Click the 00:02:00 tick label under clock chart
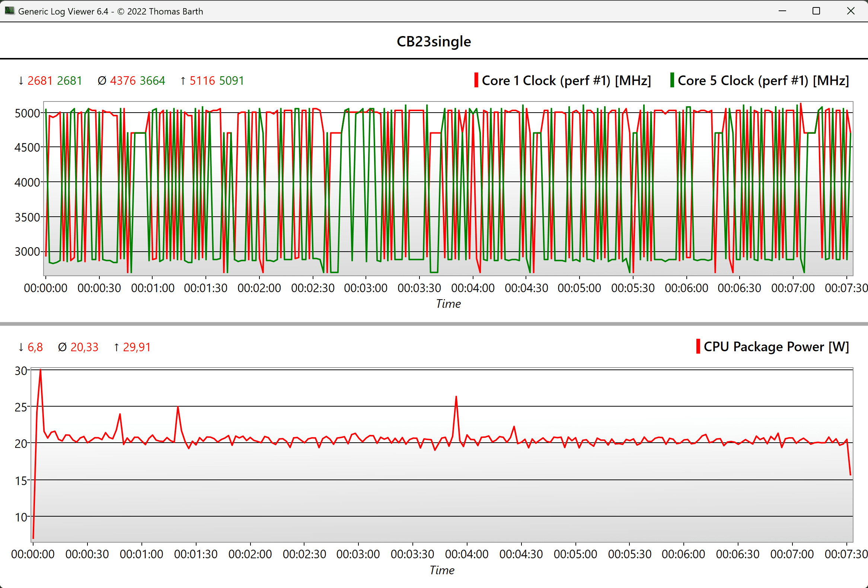The image size is (868, 588). pyautogui.click(x=259, y=288)
